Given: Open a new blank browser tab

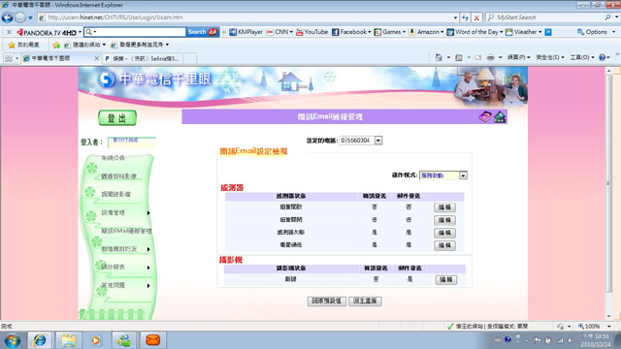Looking at the screenshot, I should 190,58.
